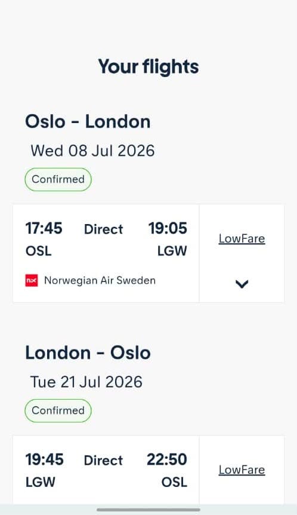Click the 22:50 return arrival time

(x=167, y=459)
